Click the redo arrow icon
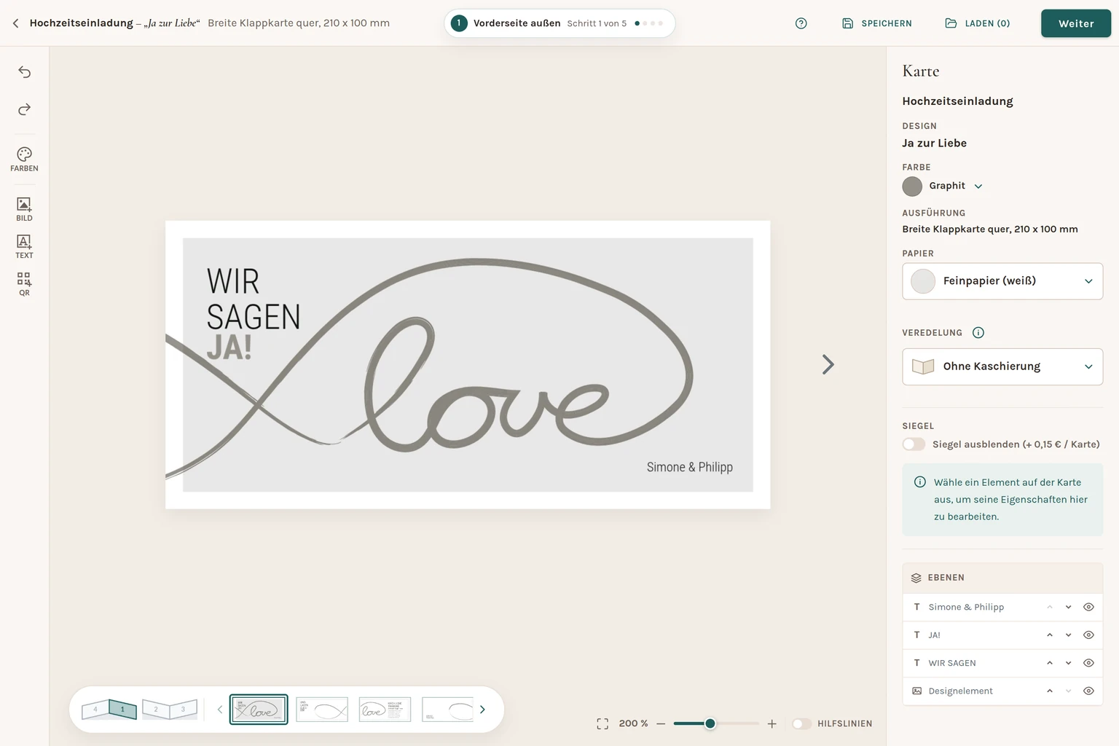 pyautogui.click(x=24, y=109)
